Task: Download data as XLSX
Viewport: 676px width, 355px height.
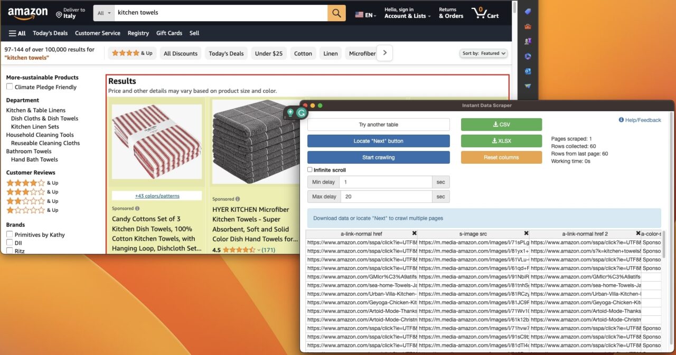Action: pos(501,141)
